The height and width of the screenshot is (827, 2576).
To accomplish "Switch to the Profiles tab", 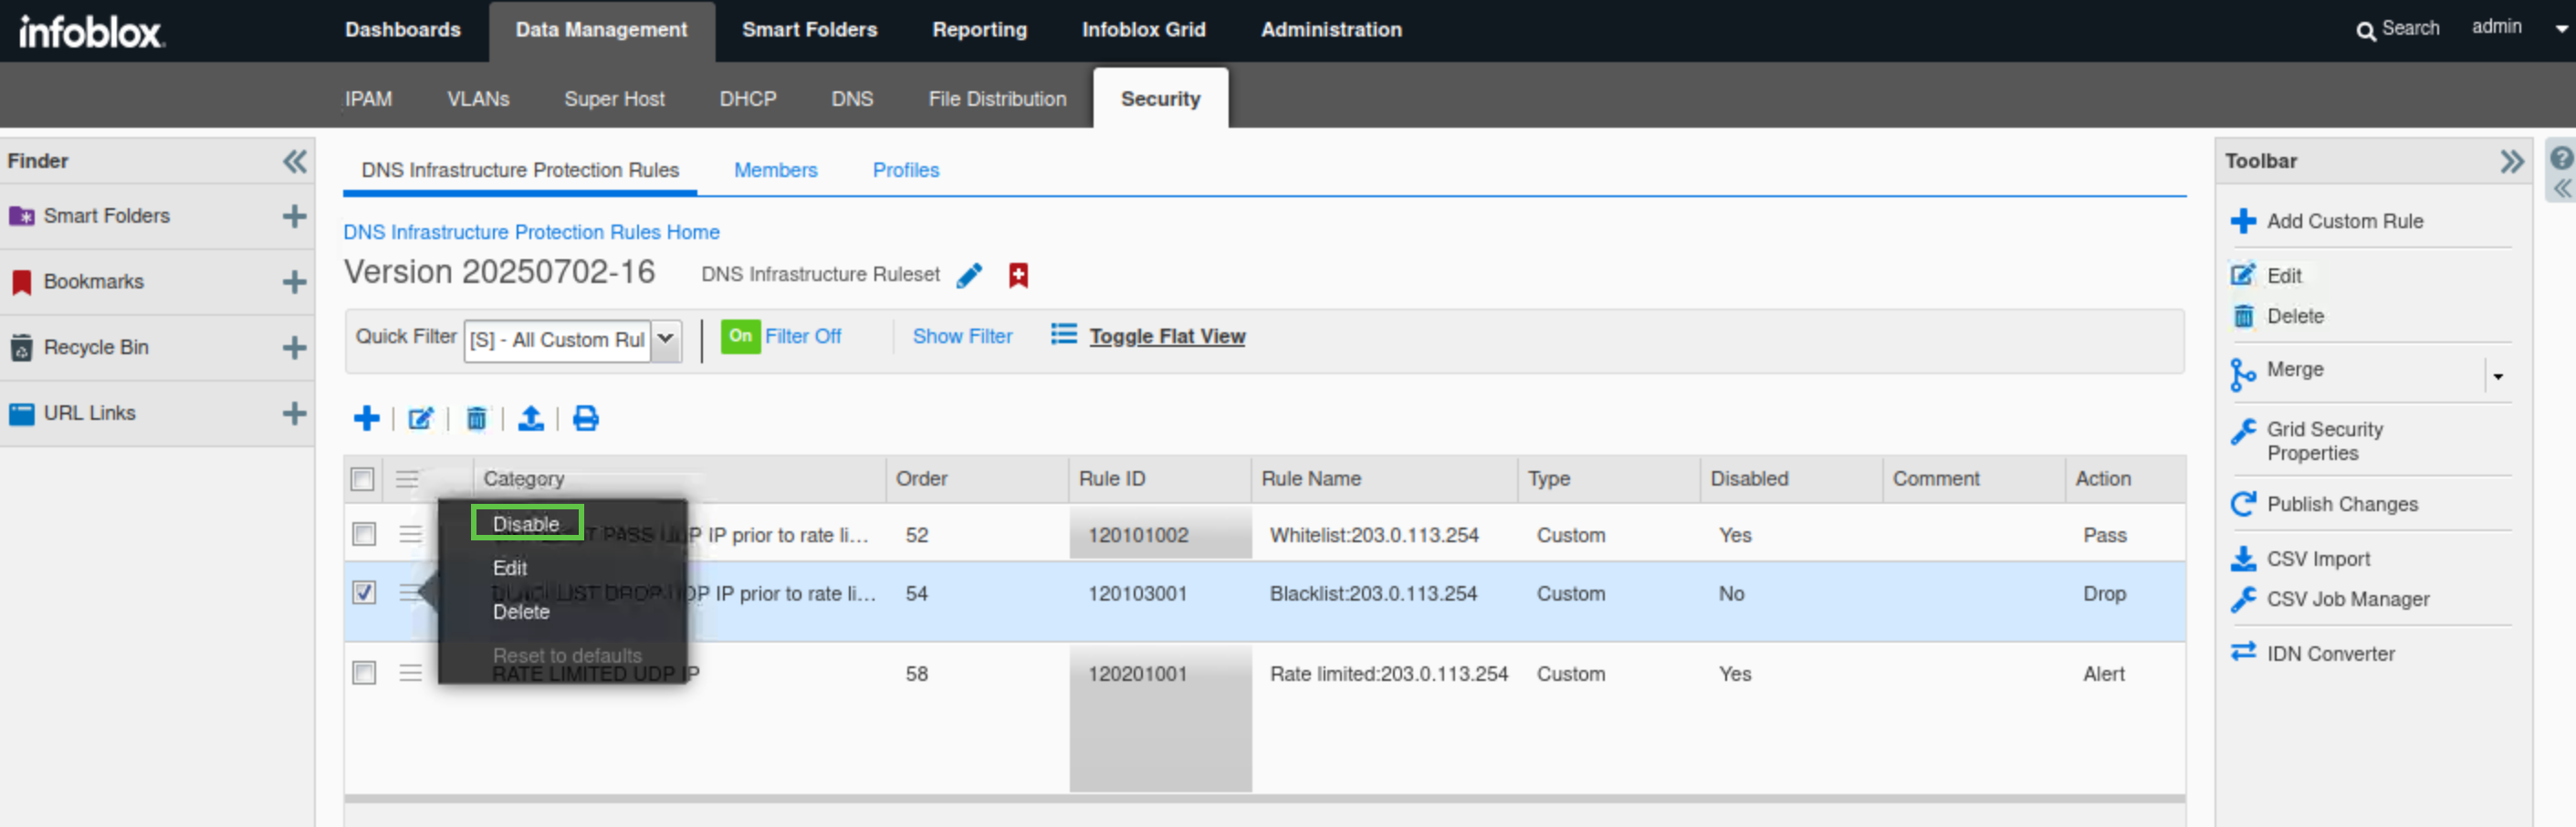I will [x=906, y=170].
